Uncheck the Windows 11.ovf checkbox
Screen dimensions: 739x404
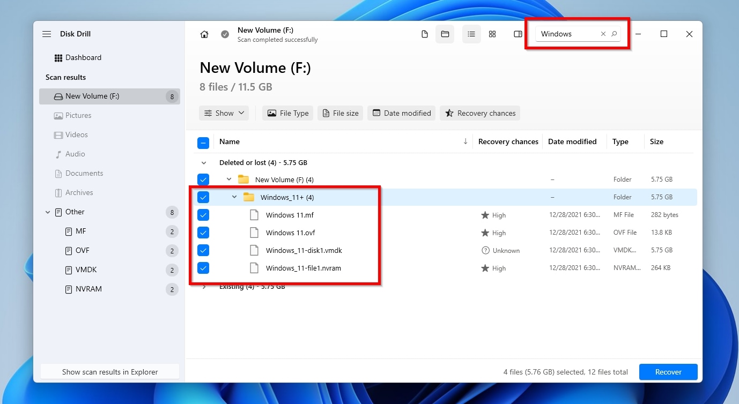[x=203, y=233]
